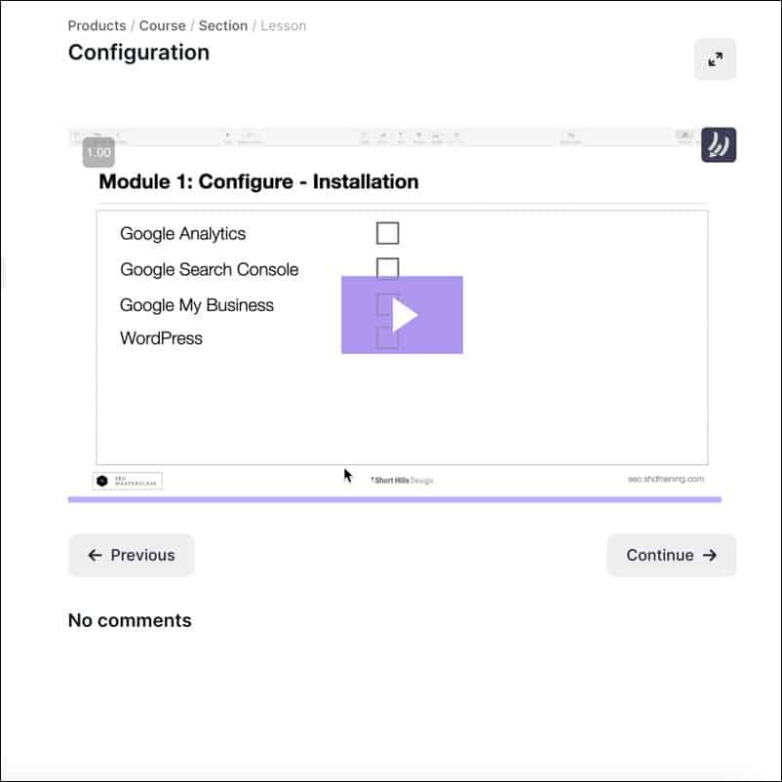This screenshot has width=782, height=782.
Task: Click the SEO Masterclass logo in video footer
Action: (x=128, y=481)
